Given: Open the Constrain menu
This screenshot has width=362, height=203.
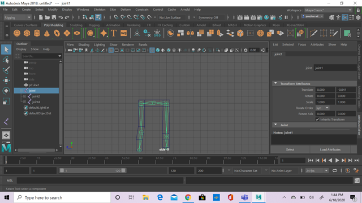Looking at the screenshot, I should [142, 10].
